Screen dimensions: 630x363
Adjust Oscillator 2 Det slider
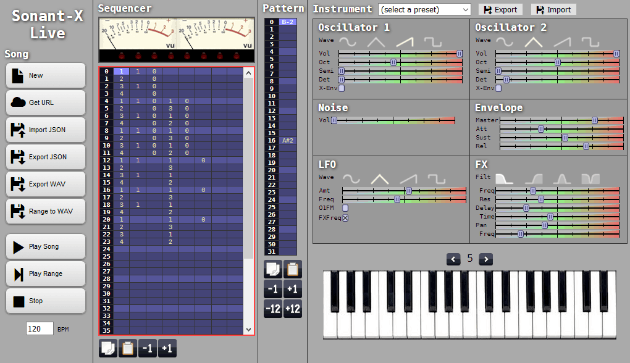(557, 80)
